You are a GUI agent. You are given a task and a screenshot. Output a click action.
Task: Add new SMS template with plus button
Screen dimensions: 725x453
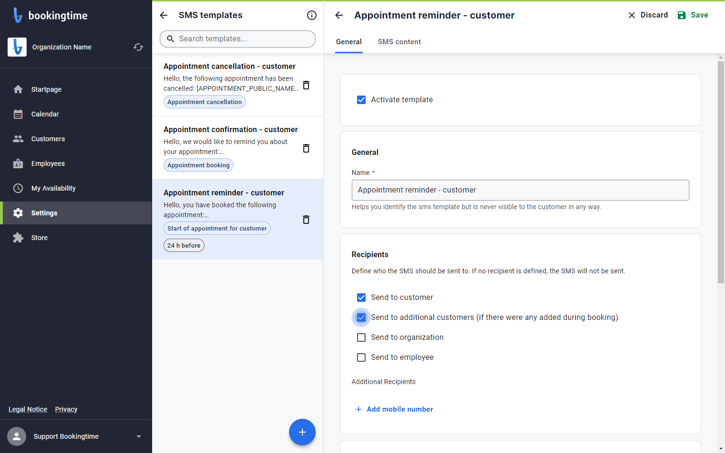click(302, 432)
